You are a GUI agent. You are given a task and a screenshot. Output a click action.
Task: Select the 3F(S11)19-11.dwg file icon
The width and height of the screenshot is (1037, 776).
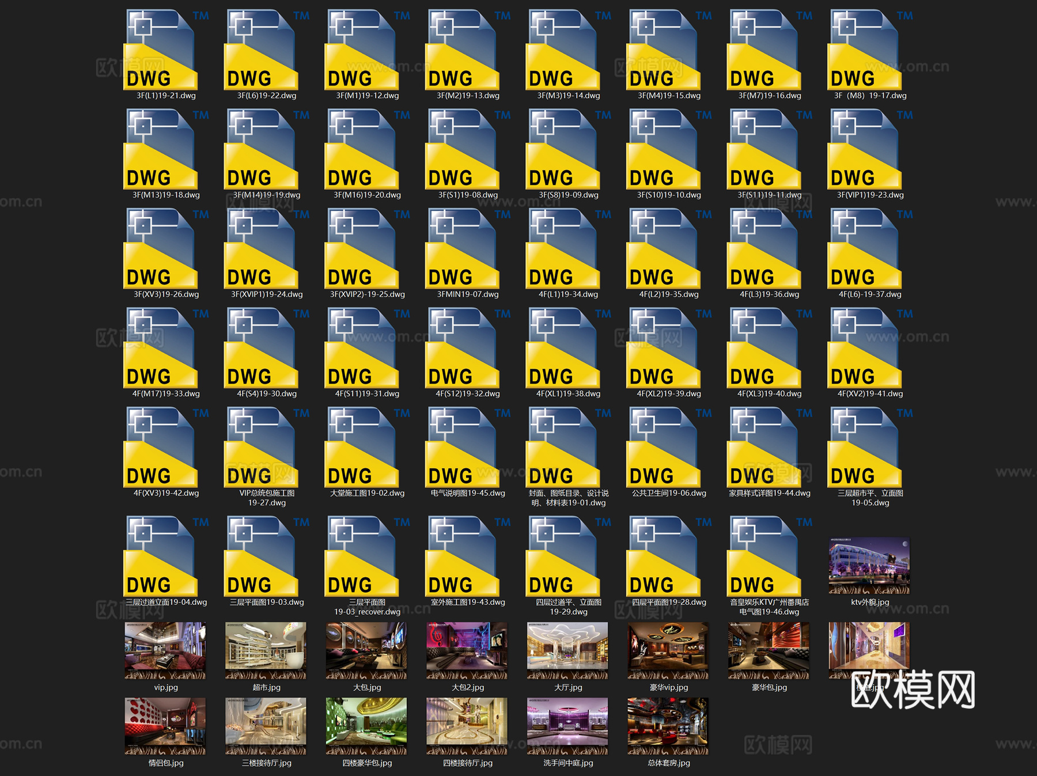(x=764, y=149)
